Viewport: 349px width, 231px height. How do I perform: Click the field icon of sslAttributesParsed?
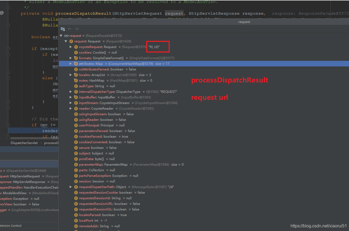click(76, 69)
